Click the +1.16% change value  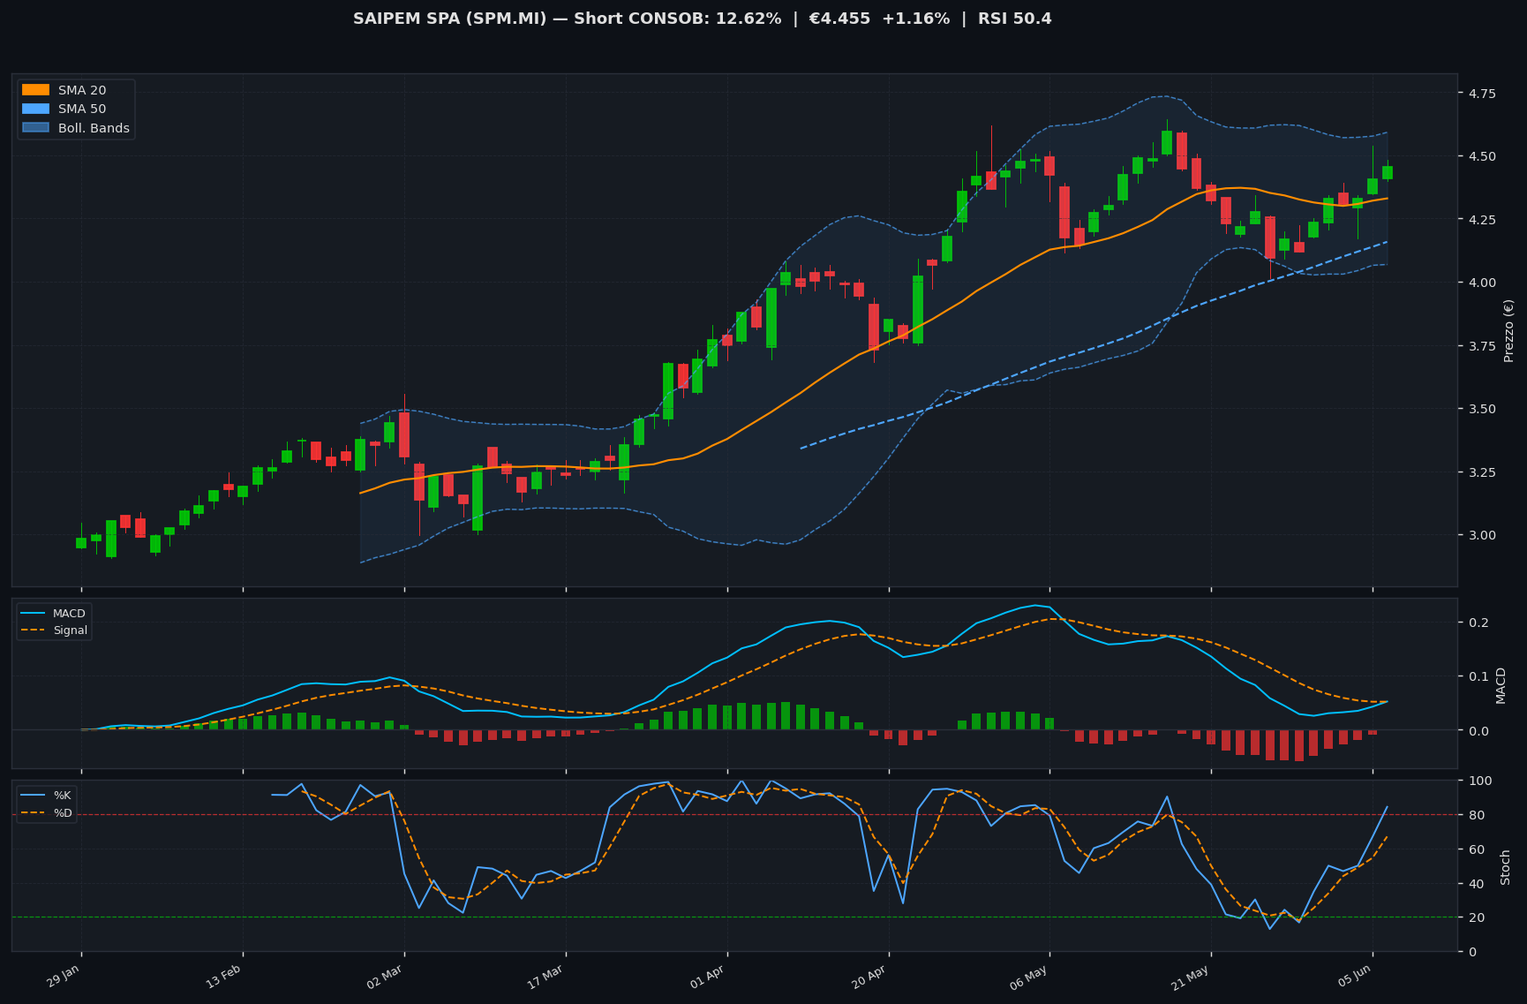[x=916, y=19]
